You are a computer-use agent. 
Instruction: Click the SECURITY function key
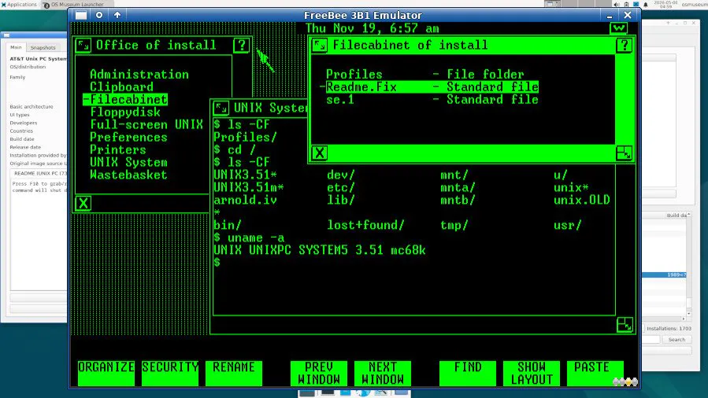[170, 373]
